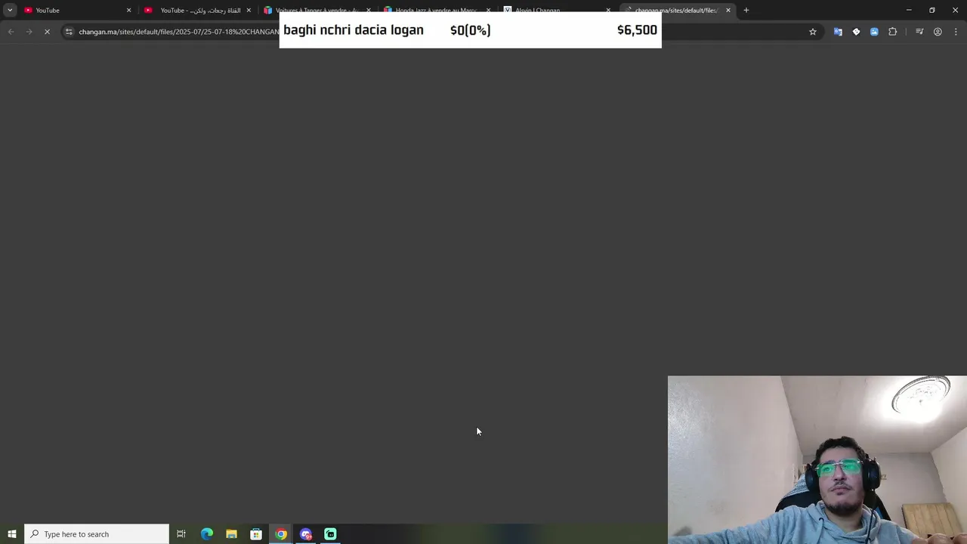Open the purple controller app in the taskbar
Viewport: 967px width, 544px height.
(306, 534)
